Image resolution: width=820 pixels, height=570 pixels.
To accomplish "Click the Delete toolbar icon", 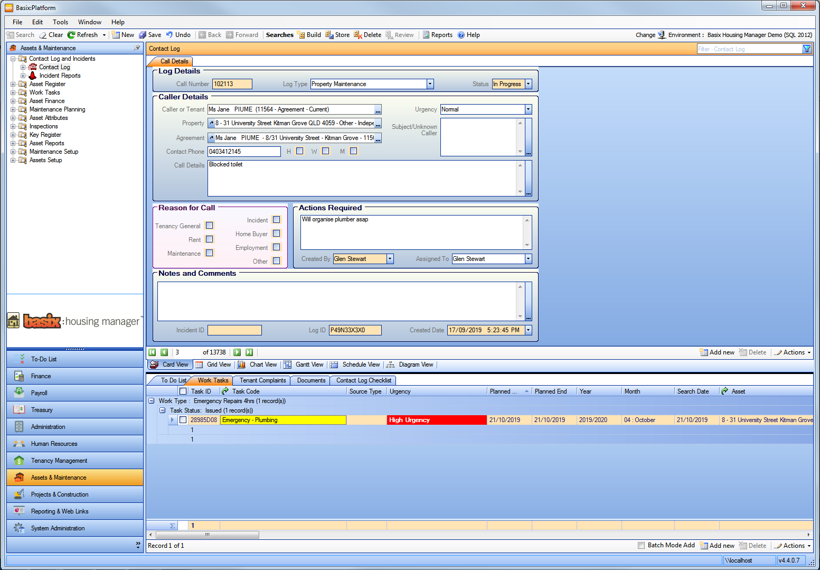I will [367, 34].
